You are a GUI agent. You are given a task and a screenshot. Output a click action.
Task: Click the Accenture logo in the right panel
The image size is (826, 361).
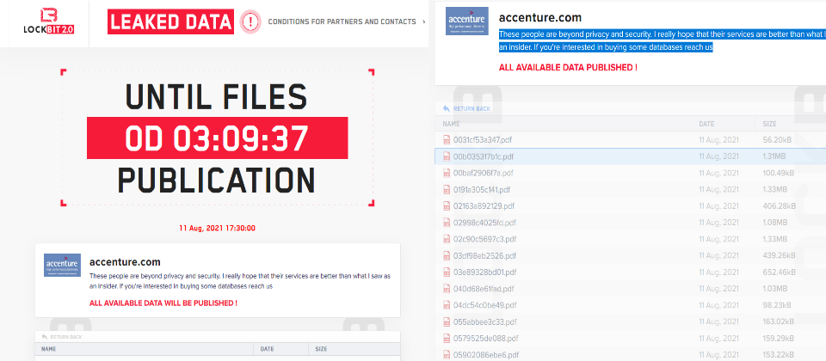pos(466,21)
